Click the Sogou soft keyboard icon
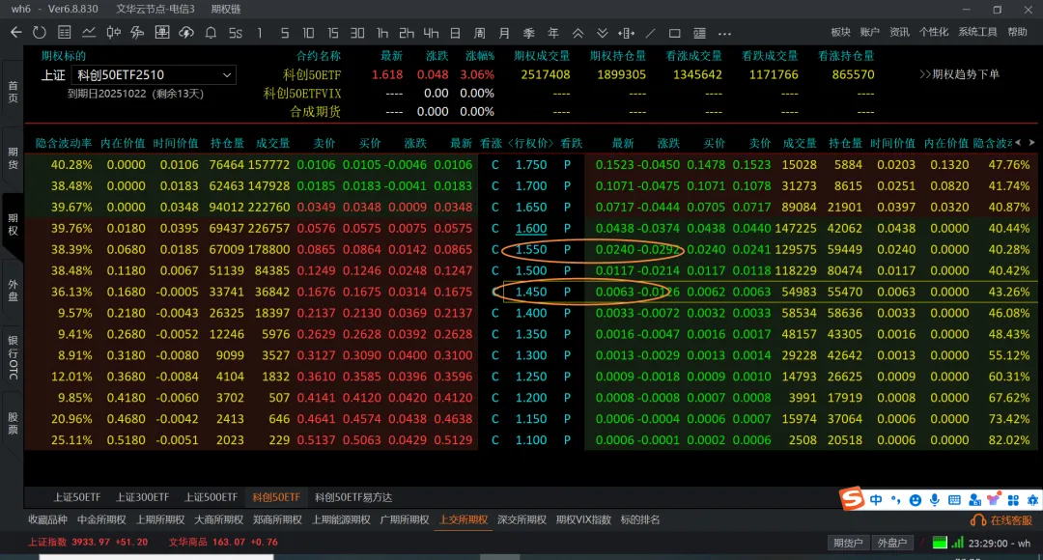Image resolution: width=1043 pixels, height=560 pixels. pyautogui.click(x=954, y=500)
